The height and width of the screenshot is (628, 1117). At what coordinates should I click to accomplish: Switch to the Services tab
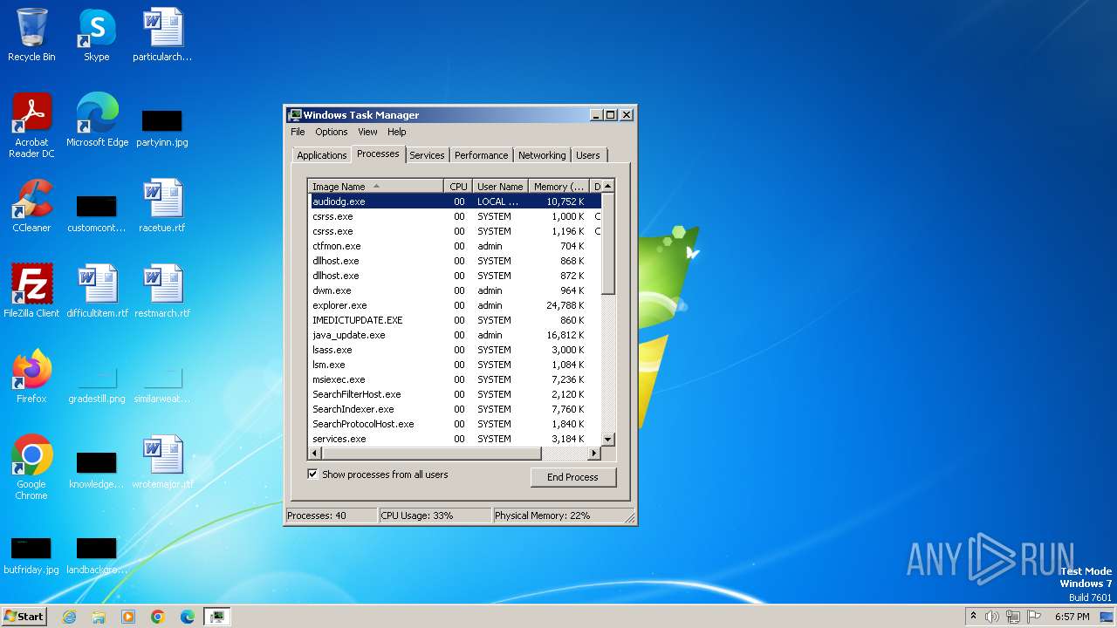(427, 155)
